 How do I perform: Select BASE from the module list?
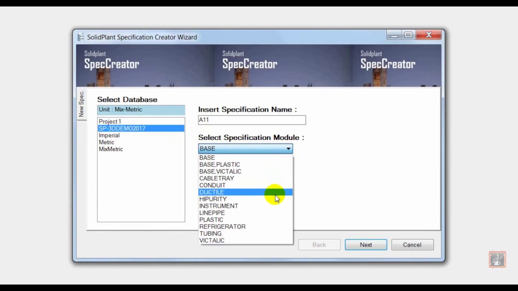pyautogui.click(x=245, y=158)
